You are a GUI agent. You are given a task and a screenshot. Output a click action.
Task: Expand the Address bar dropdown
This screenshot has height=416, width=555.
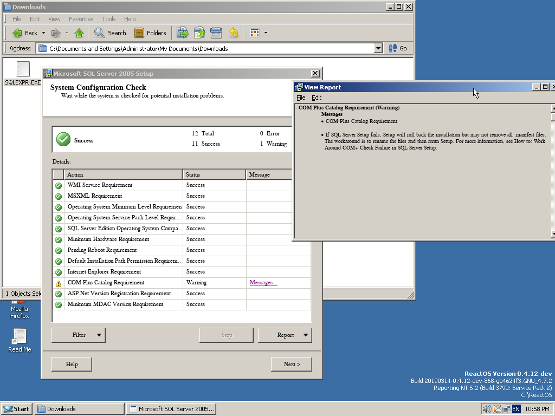[378, 48]
